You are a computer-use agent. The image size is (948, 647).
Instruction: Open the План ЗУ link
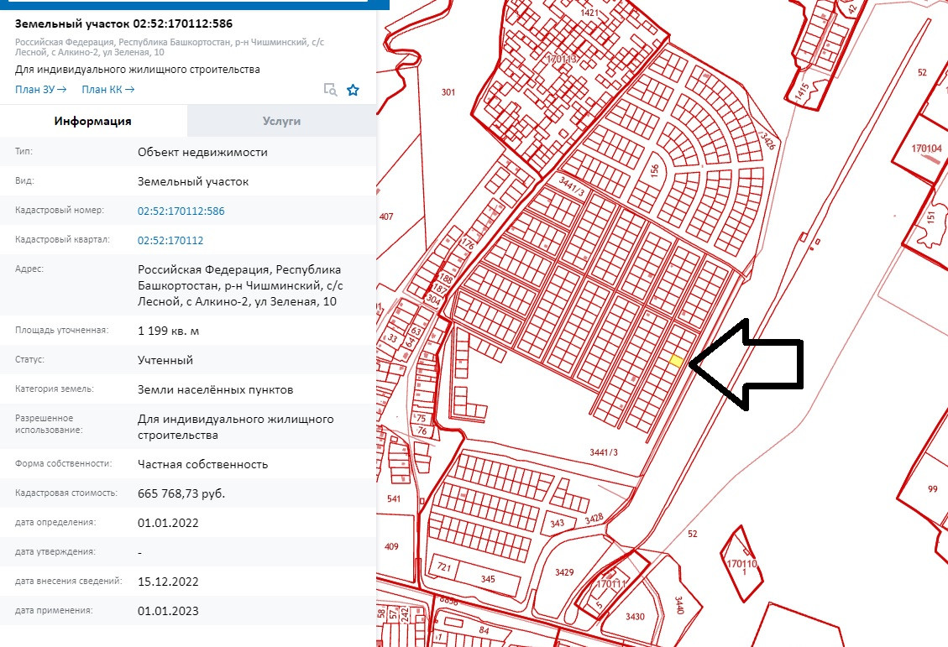[41, 90]
